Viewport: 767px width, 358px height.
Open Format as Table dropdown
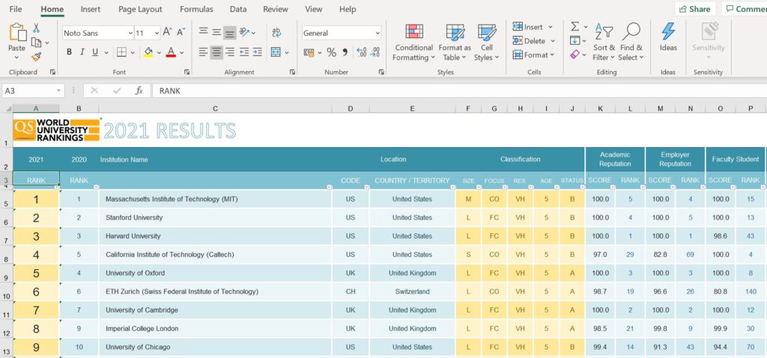(455, 43)
